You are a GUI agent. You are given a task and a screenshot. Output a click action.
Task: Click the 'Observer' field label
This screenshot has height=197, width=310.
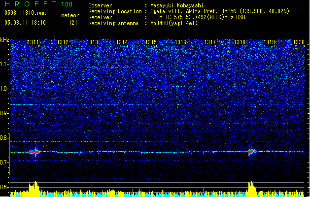click(x=100, y=5)
